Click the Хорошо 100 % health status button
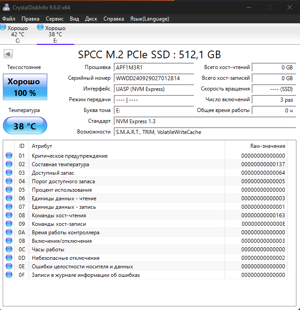300x310 pixels. coord(25,87)
